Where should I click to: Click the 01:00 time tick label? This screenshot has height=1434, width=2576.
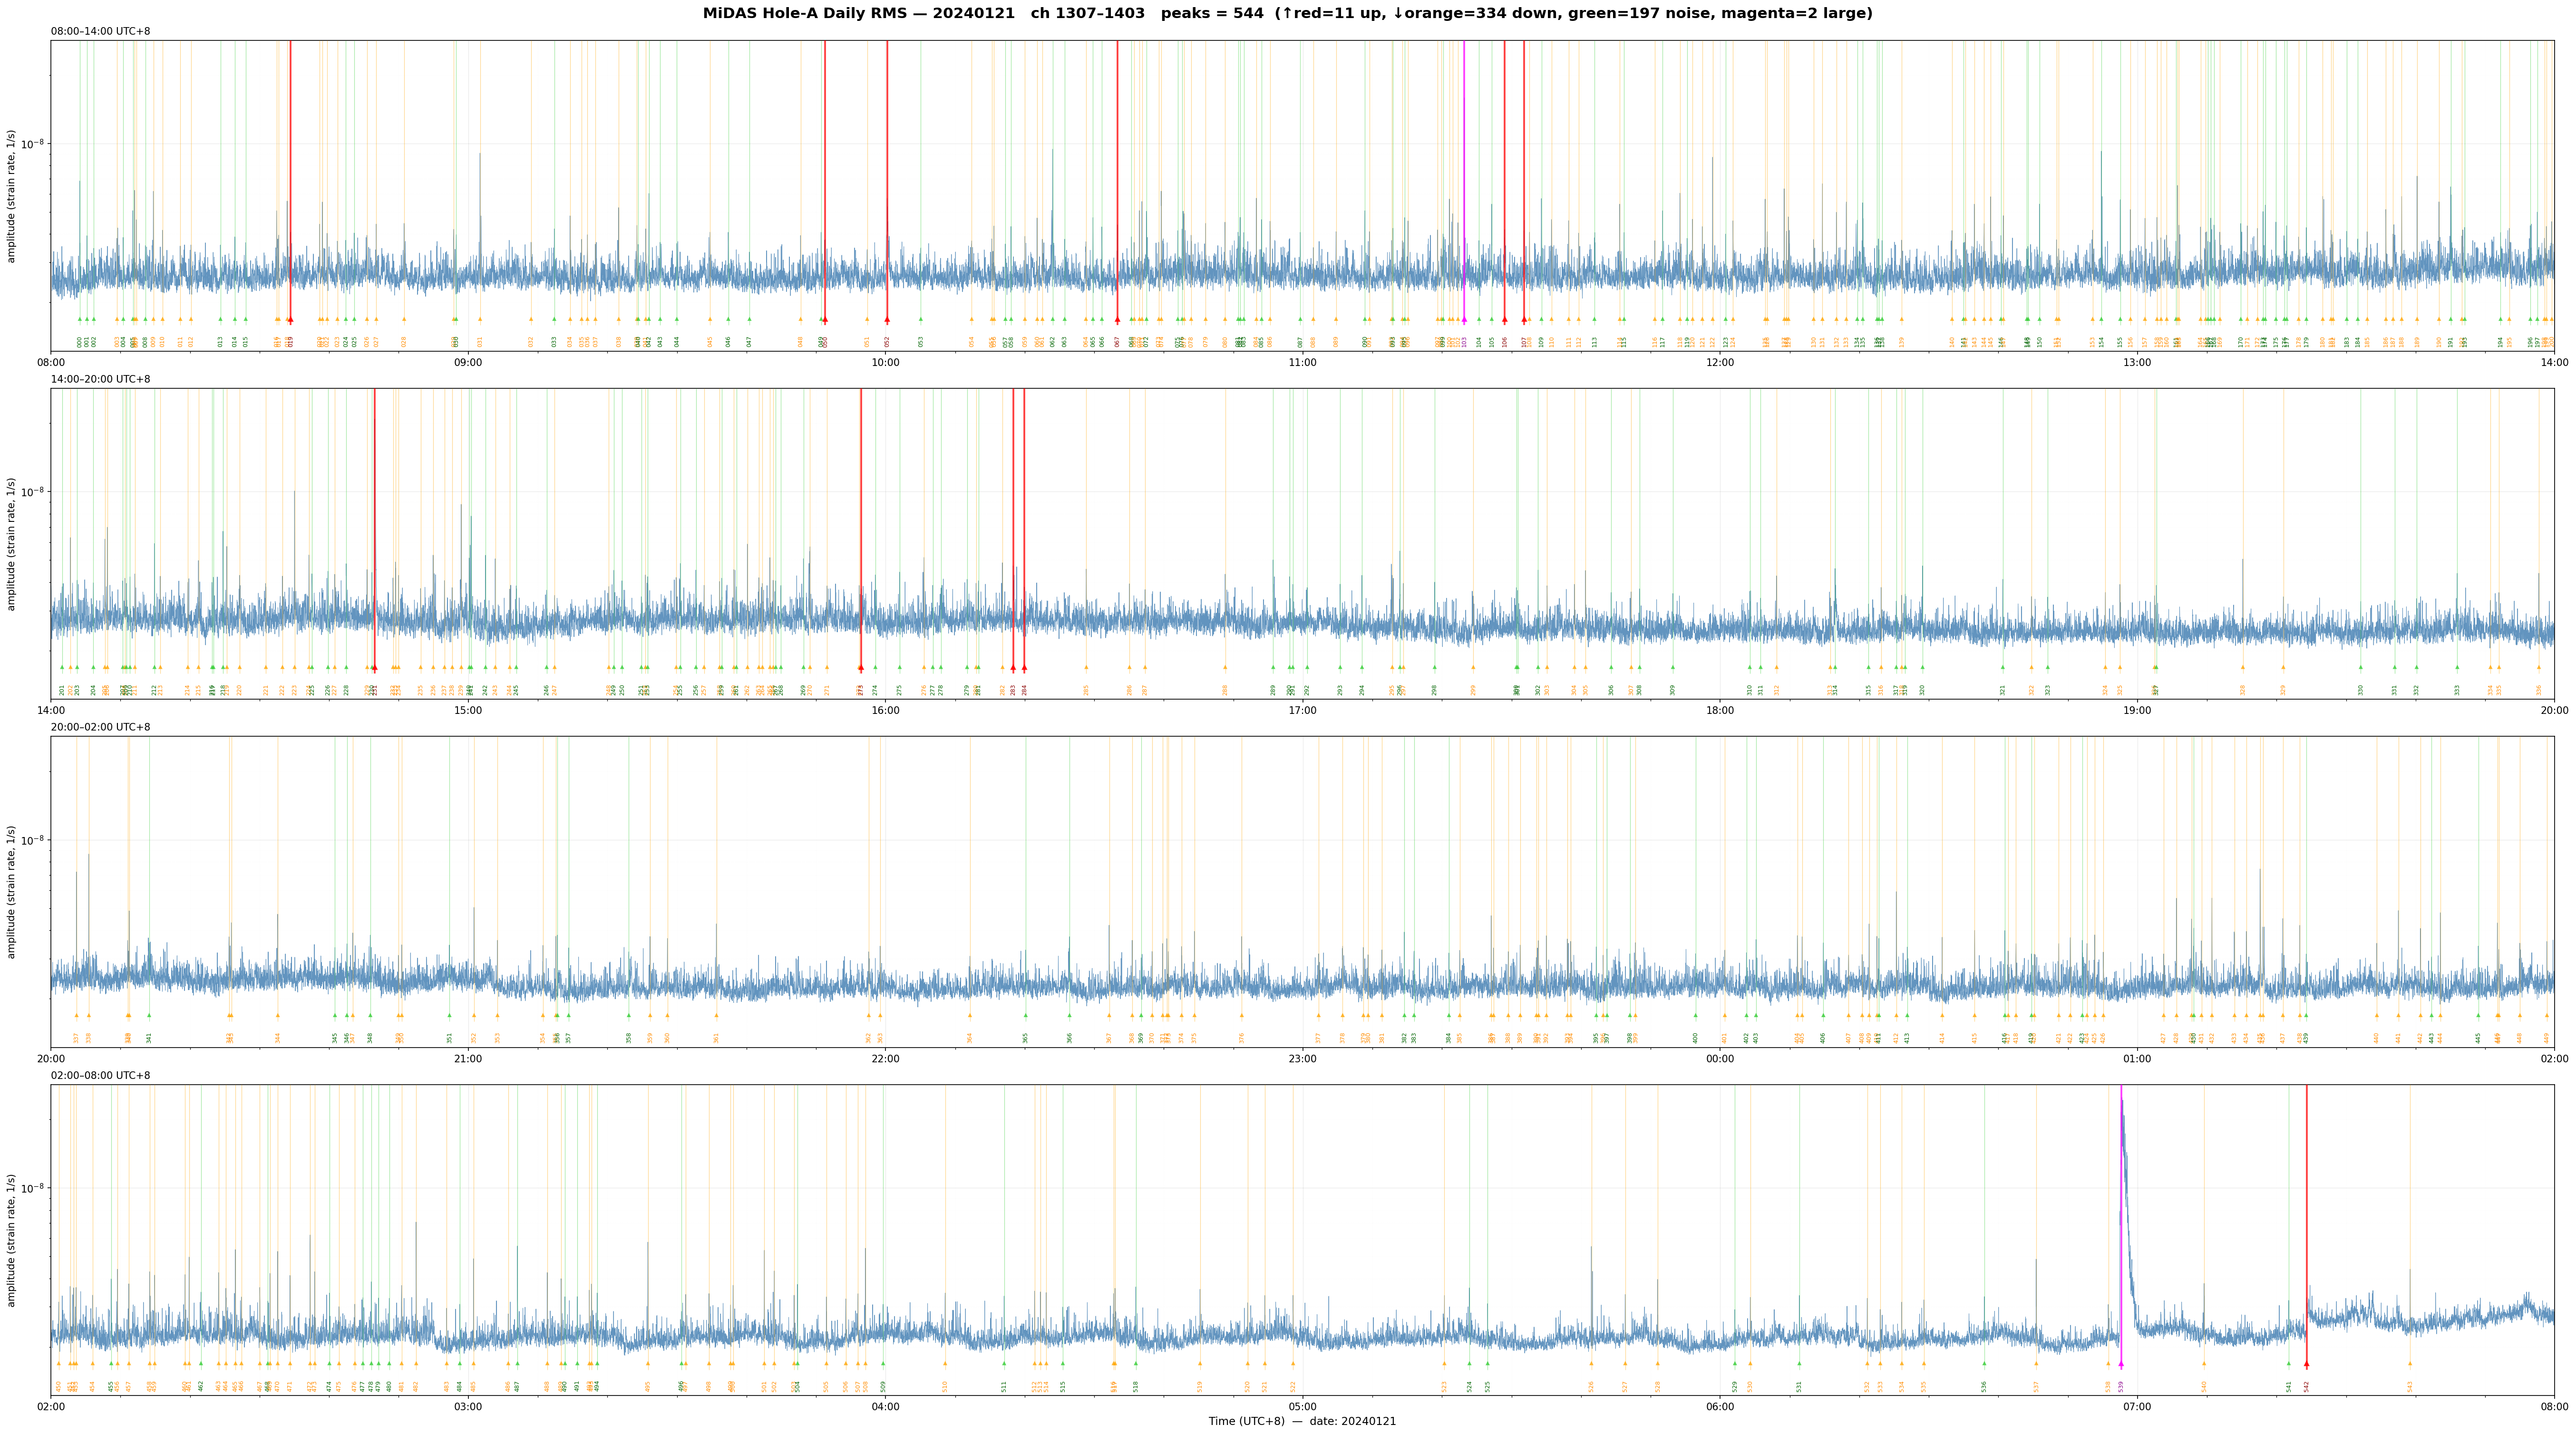(x=2137, y=1058)
